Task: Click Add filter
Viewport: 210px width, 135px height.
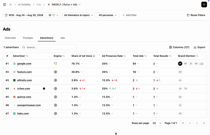Action: (129, 15)
